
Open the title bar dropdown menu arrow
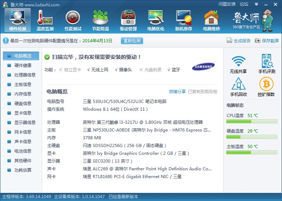click(257, 4)
